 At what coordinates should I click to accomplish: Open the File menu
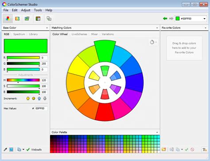[x=6, y=10]
